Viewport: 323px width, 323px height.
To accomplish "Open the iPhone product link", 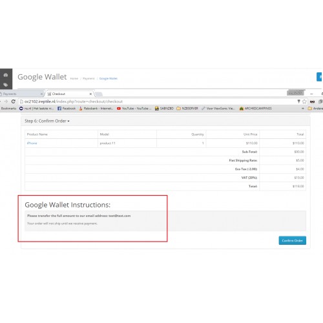I will [x=32, y=143].
